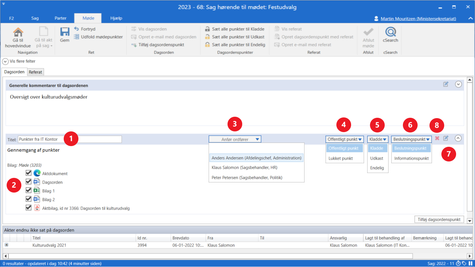Select Lukket punkt from the list
This screenshot has width=475, height=267.
(x=341, y=158)
